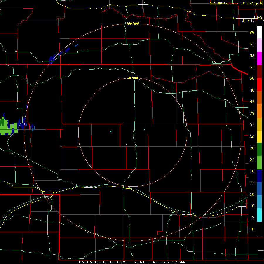Click the magenta legend swatch
The height and width of the screenshot is (264, 264).
pyautogui.click(x=259, y=58)
